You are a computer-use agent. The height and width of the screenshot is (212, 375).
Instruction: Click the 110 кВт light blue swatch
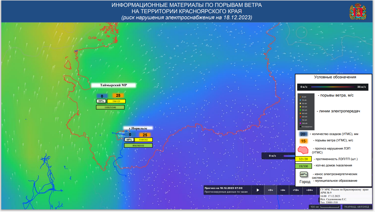(x=300, y=100)
